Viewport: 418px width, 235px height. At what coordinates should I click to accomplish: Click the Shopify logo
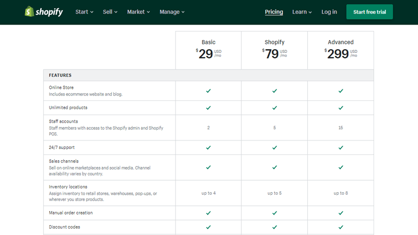click(x=44, y=11)
